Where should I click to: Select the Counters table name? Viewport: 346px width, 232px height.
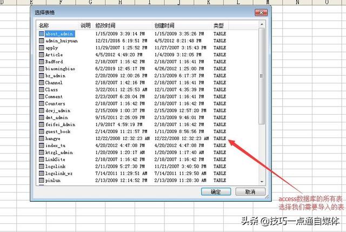point(55,103)
